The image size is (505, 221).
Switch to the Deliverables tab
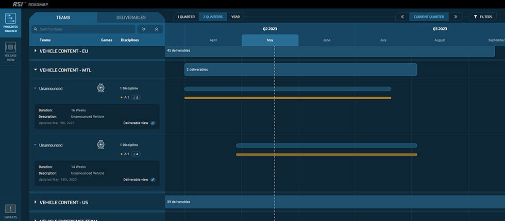pos(131,17)
